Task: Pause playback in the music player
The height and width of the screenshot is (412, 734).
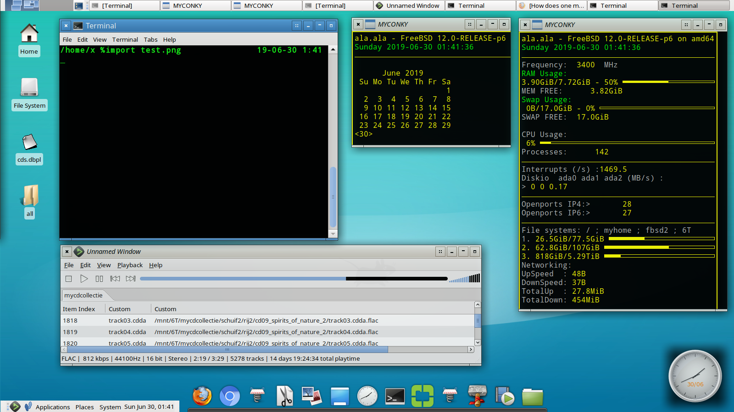Action: [99, 279]
